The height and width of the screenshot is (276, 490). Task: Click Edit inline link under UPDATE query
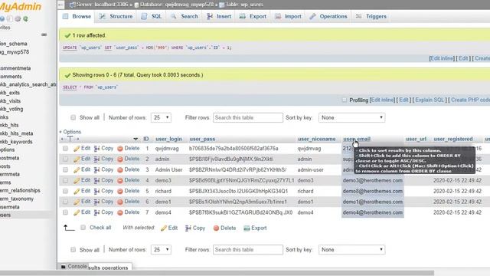click(x=442, y=58)
